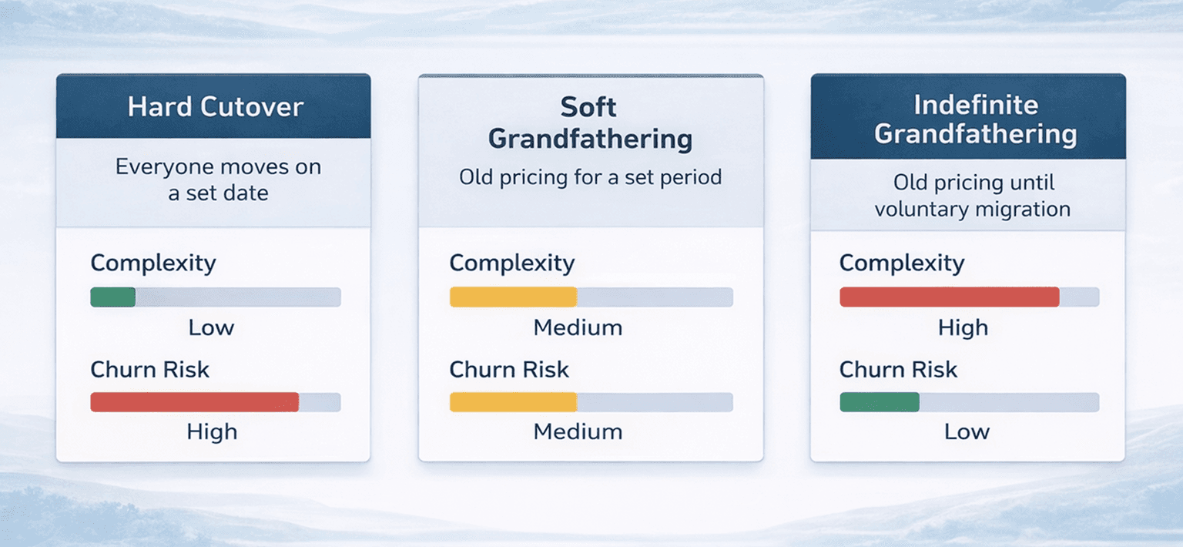The height and width of the screenshot is (547, 1183).
Task: Click the Hard Cutover card header
Action: pyautogui.click(x=215, y=106)
